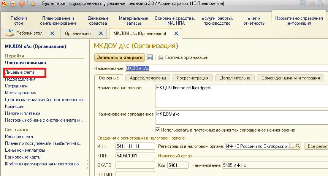328x176 pixels.
Task: Open Планы по поступлениям (выбытиям) link
Action: pos(43,143)
